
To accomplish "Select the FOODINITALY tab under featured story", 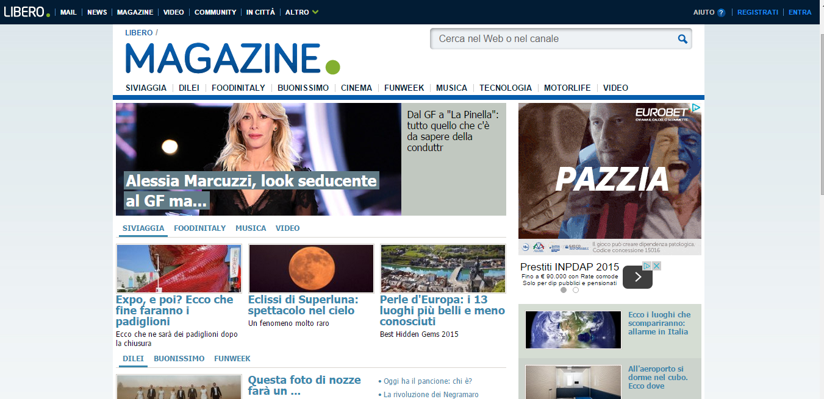I will pyautogui.click(x=199, y=228).
